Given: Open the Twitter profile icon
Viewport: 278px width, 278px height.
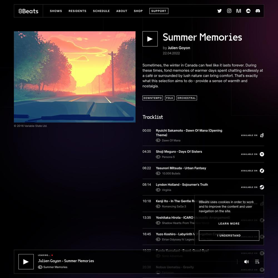Looking at the screenshot, I should point(220,11).
